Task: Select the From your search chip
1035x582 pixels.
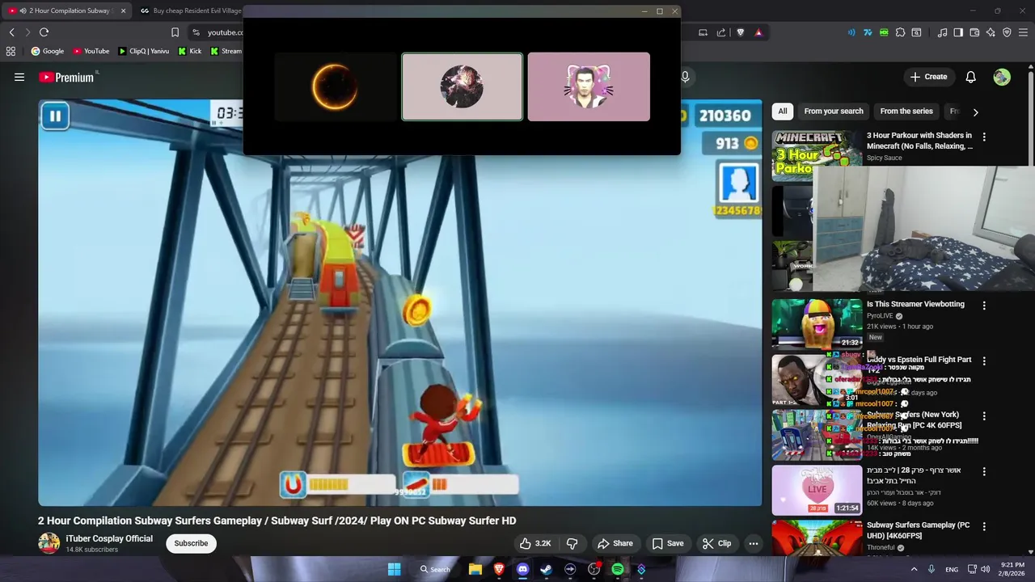Action: tap(834, 112)
